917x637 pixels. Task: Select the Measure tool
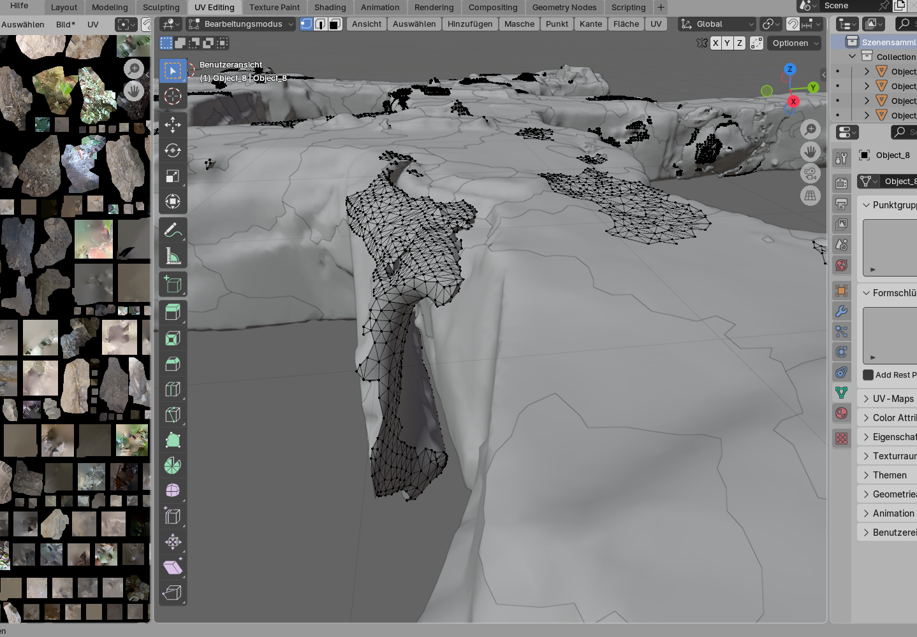coord(173,256)
